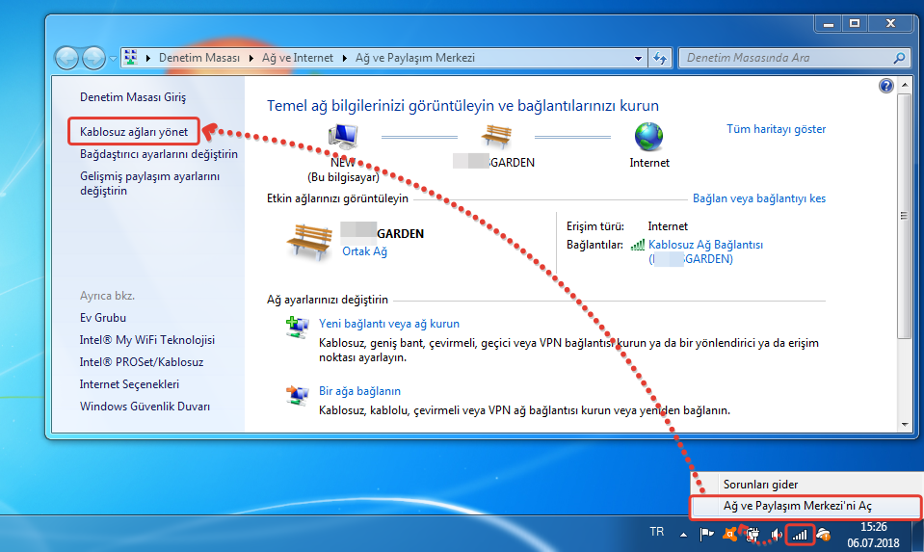The image size is (924, 552).
Task: Click the blue help question mark icon
Action: 886,87
